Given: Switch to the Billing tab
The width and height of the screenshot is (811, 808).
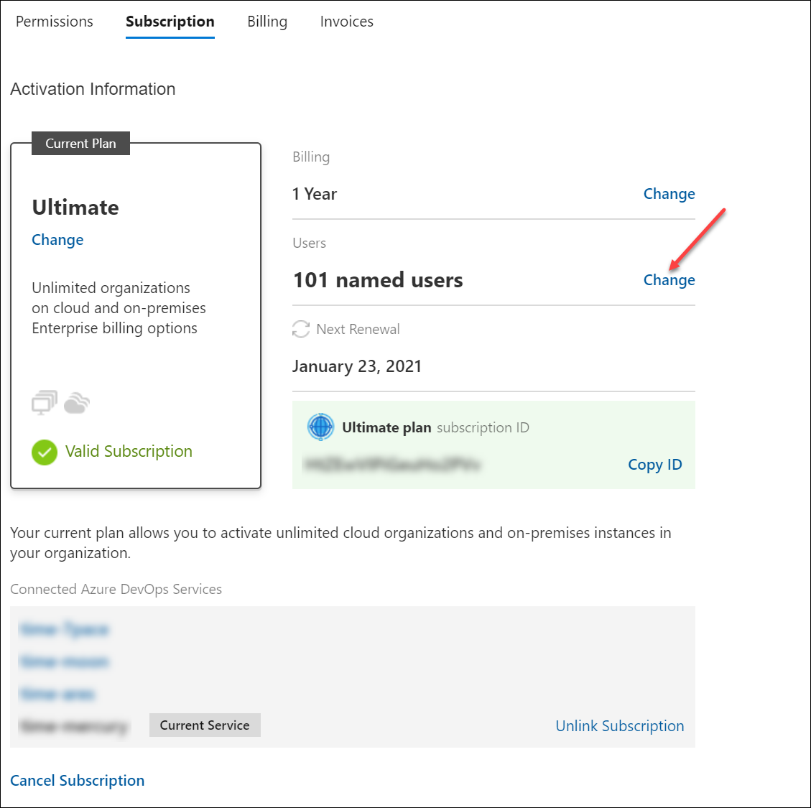Looking at the screenshot, I should (x=267, y=22).
